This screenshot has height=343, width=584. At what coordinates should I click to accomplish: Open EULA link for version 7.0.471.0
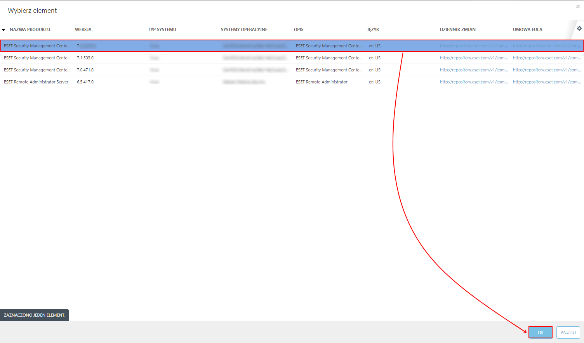(546, 70)
